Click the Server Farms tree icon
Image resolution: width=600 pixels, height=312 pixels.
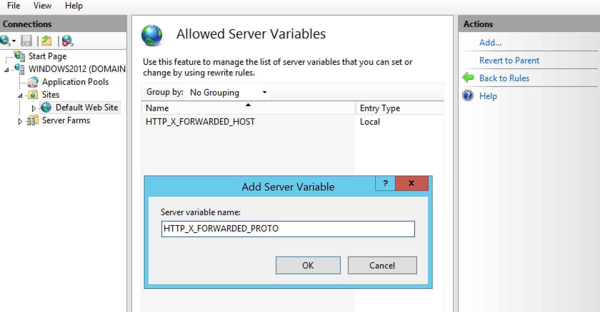pos(33,120)
